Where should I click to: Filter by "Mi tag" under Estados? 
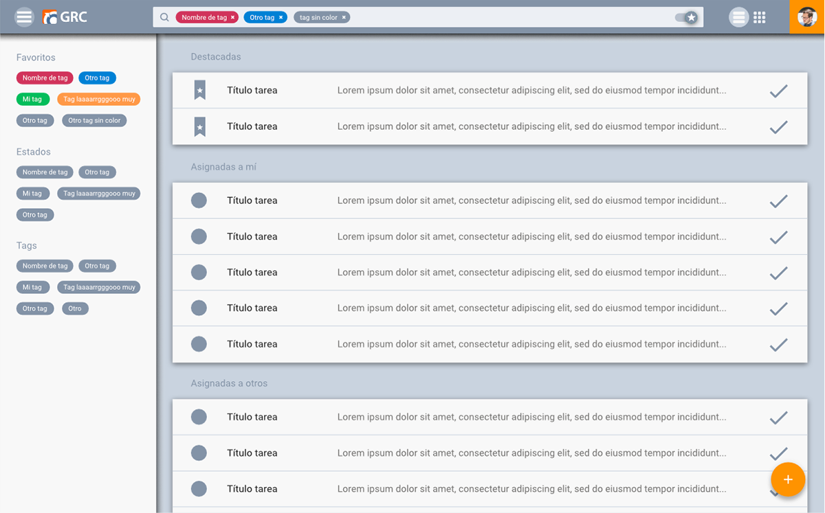(32, 194)
